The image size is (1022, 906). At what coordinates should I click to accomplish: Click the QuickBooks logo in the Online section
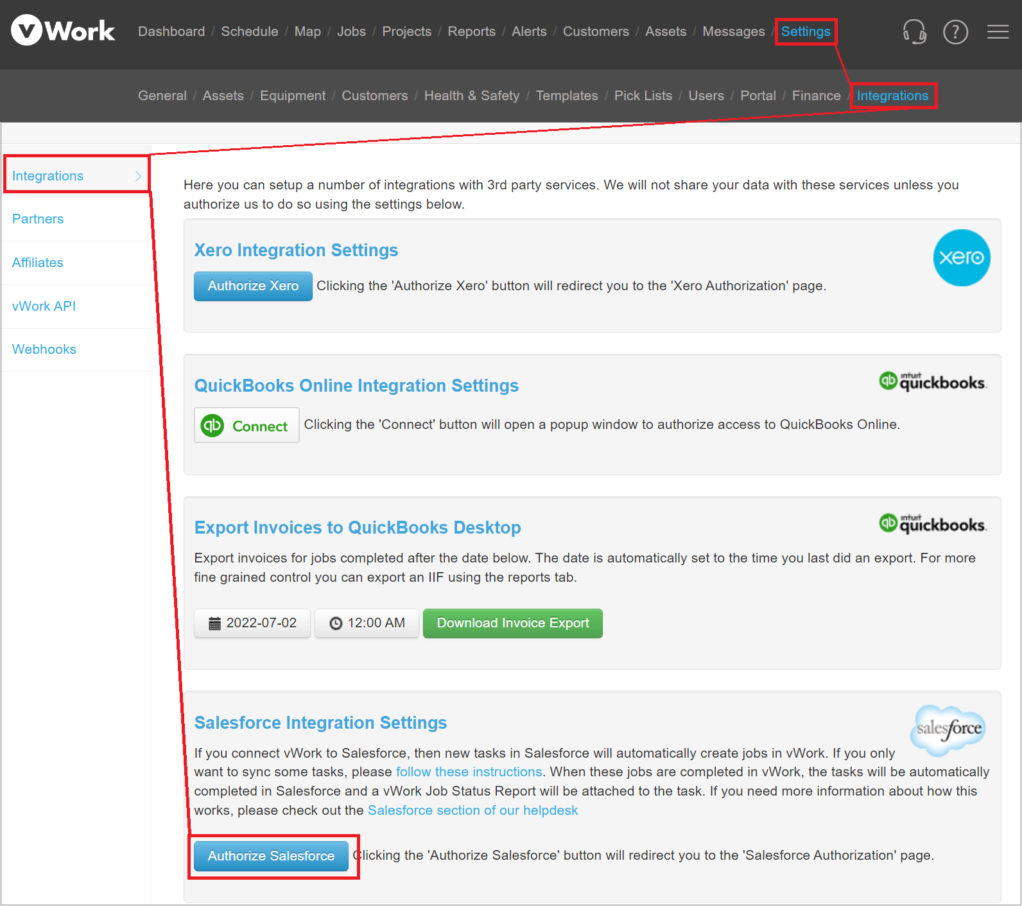point(933,381)
